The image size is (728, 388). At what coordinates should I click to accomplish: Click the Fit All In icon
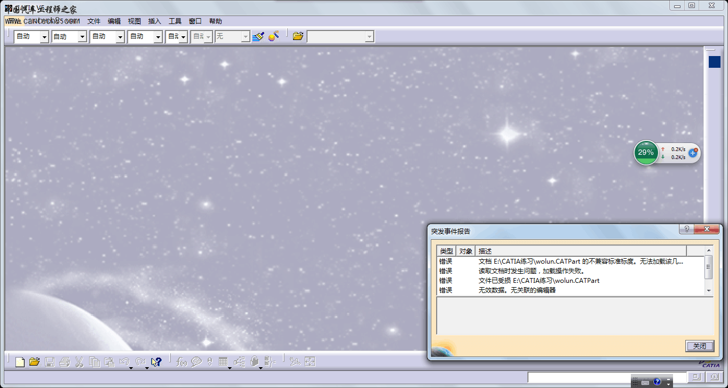(310, 362)
